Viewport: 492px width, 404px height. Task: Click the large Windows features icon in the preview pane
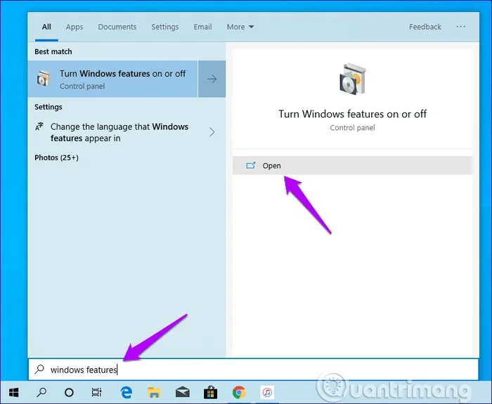[x=353, y=79]
